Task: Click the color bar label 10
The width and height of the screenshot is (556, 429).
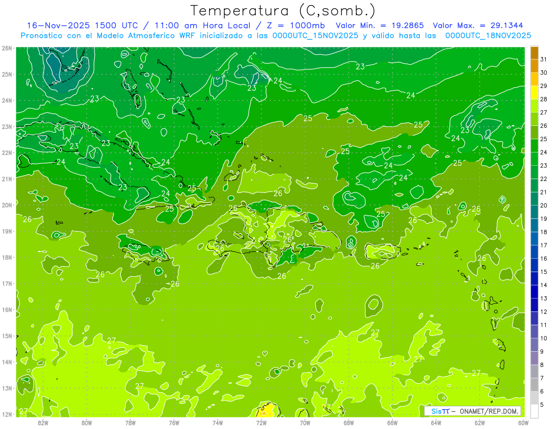Action: pyautogui.click(x=543, y=338)
